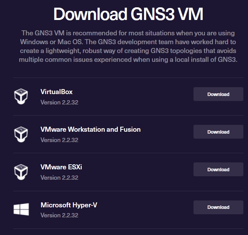Viewport: 248px width, 235px height.
Task: Click the VMware ESXi cube icon
Action: coord(21,172)
